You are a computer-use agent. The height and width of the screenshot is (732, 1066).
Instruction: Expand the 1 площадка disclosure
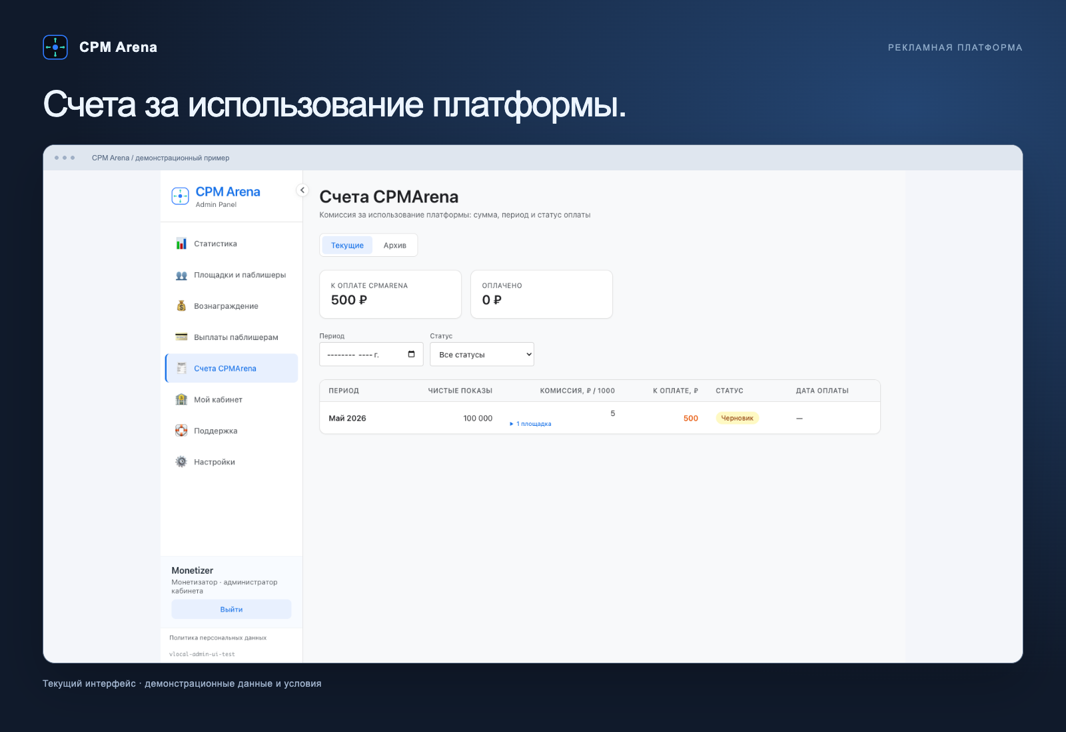pyautogui.click(x=530, y=424)
